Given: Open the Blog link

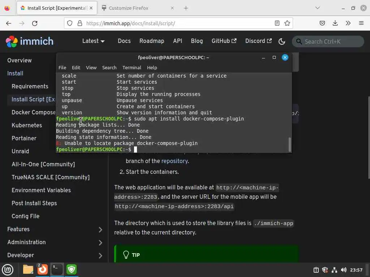Looking at the screenshot, I should coord(197,41).
